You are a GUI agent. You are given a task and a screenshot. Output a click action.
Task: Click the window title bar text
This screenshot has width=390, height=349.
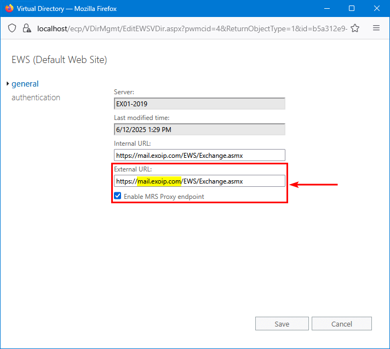tap(66, 9)
